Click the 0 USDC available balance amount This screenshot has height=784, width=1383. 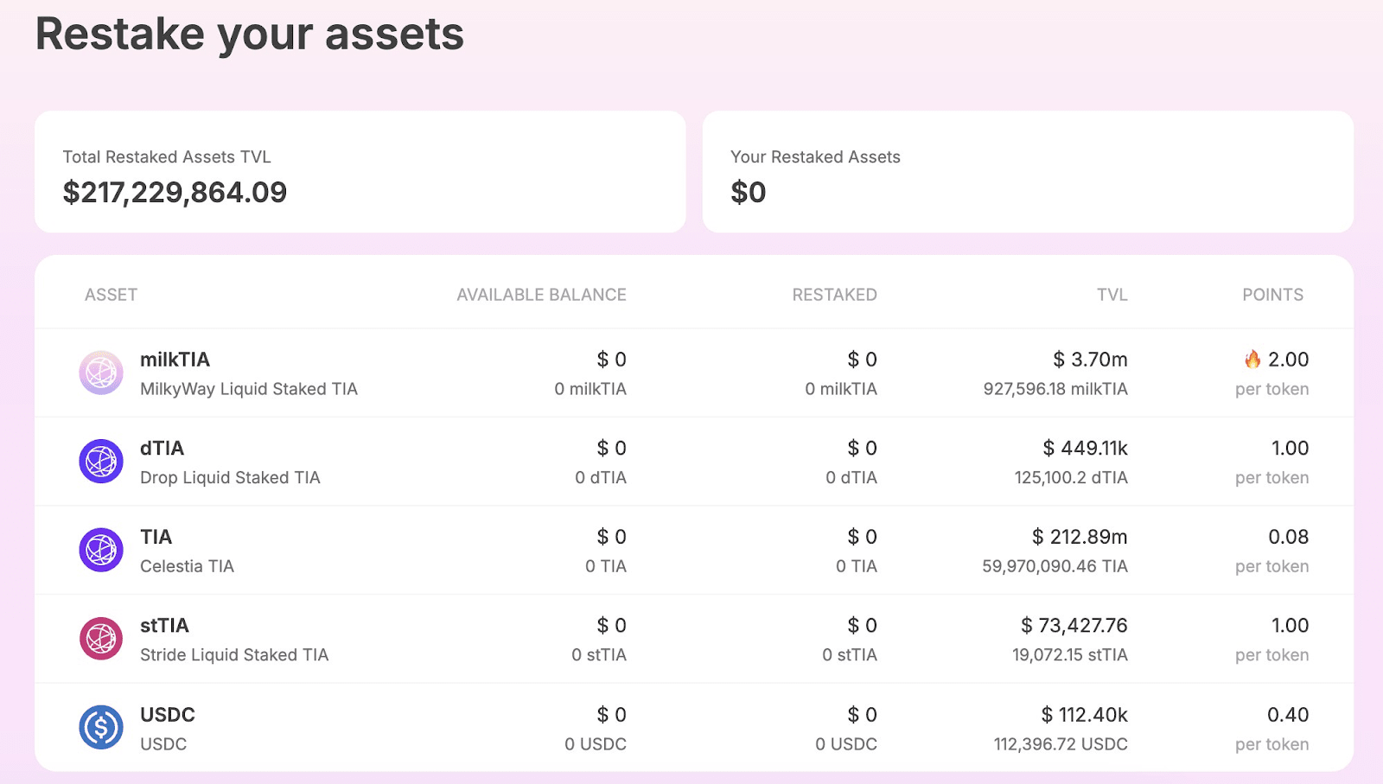click(x=596, y=744)
